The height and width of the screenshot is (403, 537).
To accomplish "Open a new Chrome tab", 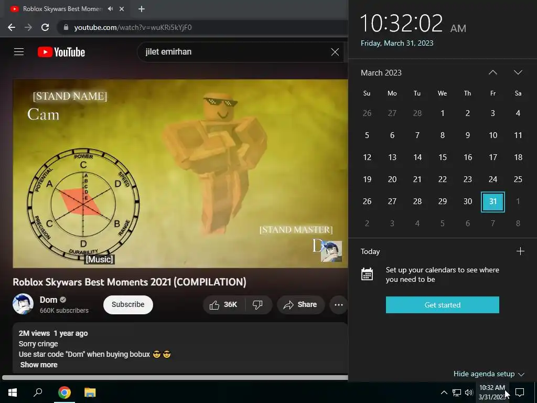I will coord(142,9).
